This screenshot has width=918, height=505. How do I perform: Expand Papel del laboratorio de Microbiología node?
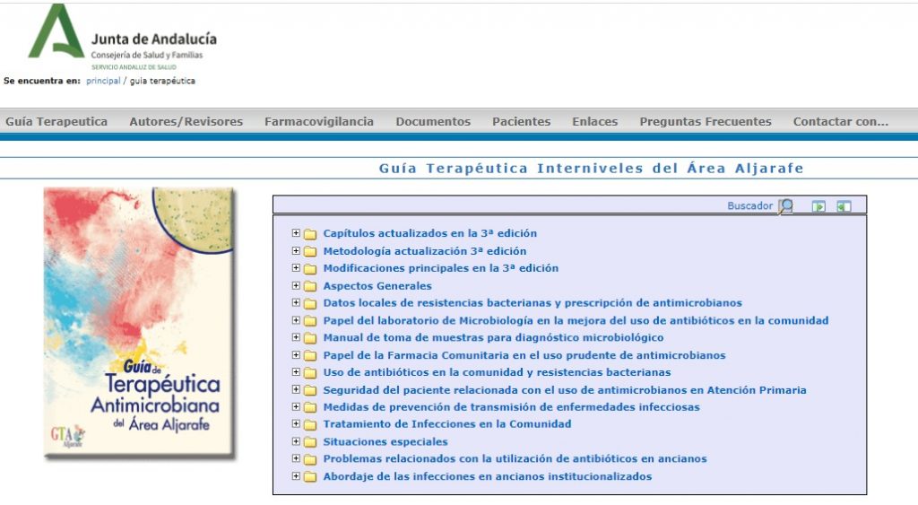[x=296, y=320]
